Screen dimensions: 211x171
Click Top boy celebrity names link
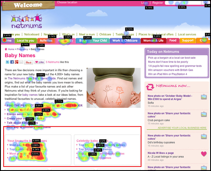click(95, 149)
